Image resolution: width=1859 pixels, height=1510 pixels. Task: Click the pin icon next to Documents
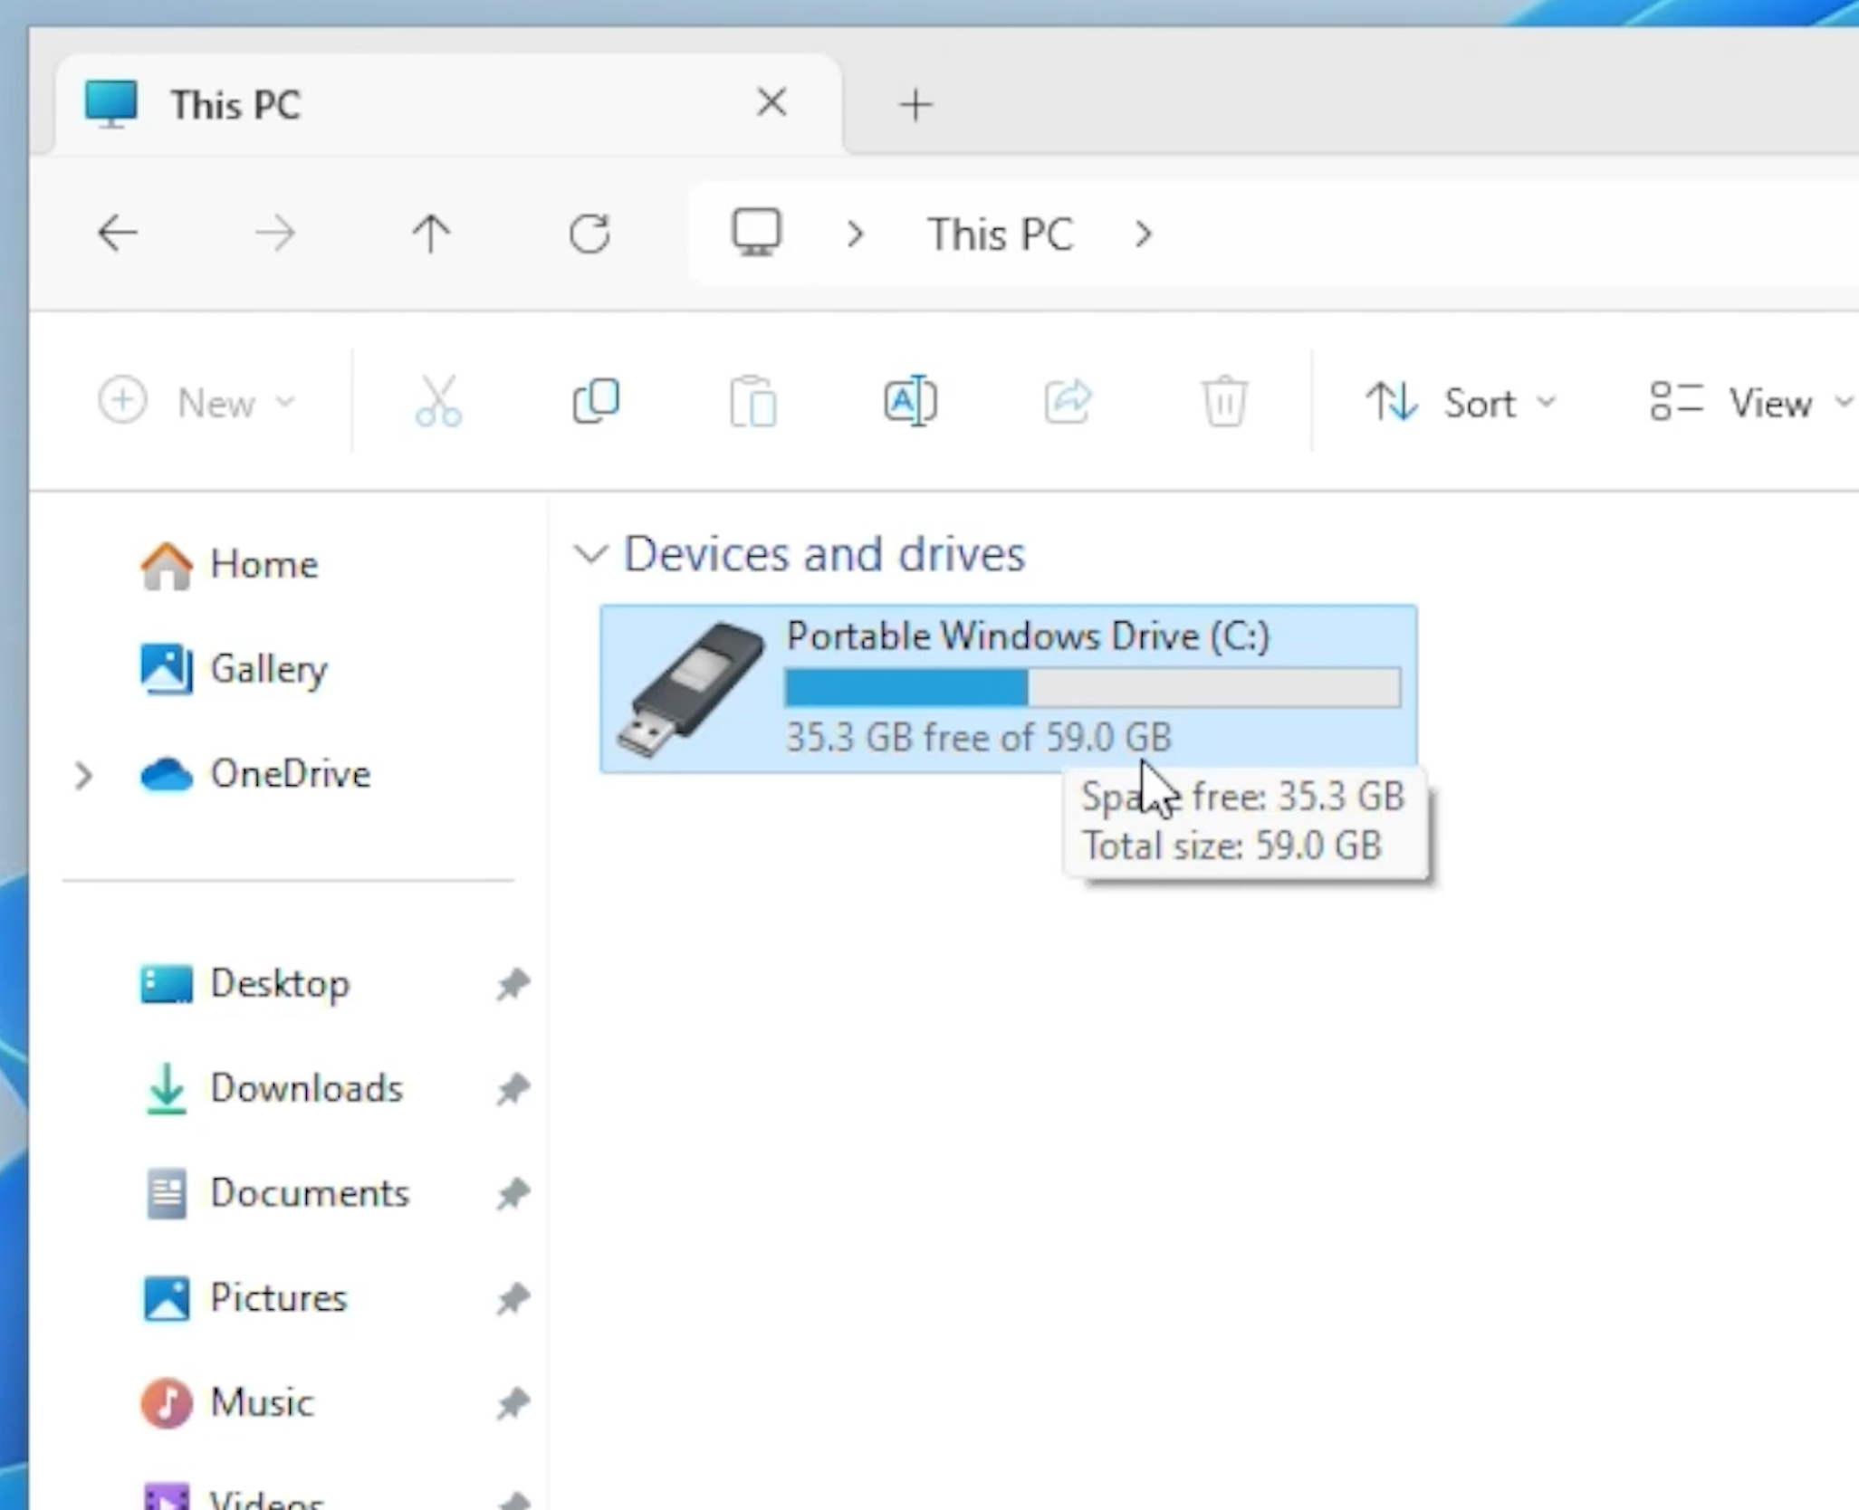(513, 1194)
